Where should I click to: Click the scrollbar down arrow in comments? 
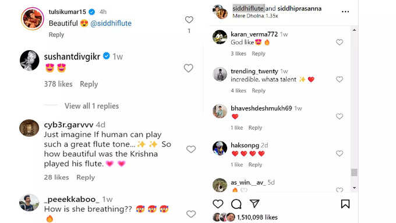[x=354, y=188]
